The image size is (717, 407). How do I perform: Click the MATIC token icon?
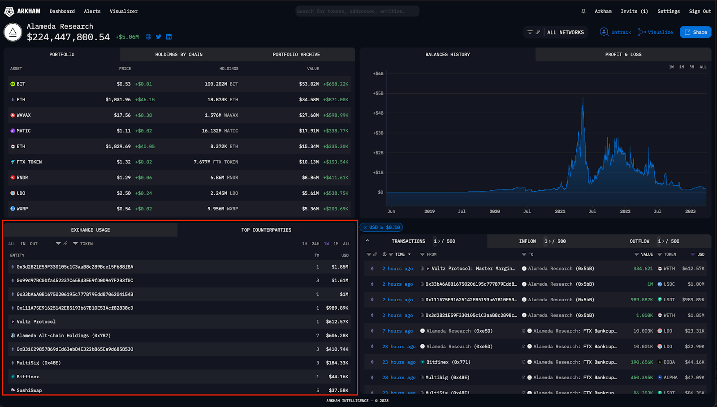[13, 131]
